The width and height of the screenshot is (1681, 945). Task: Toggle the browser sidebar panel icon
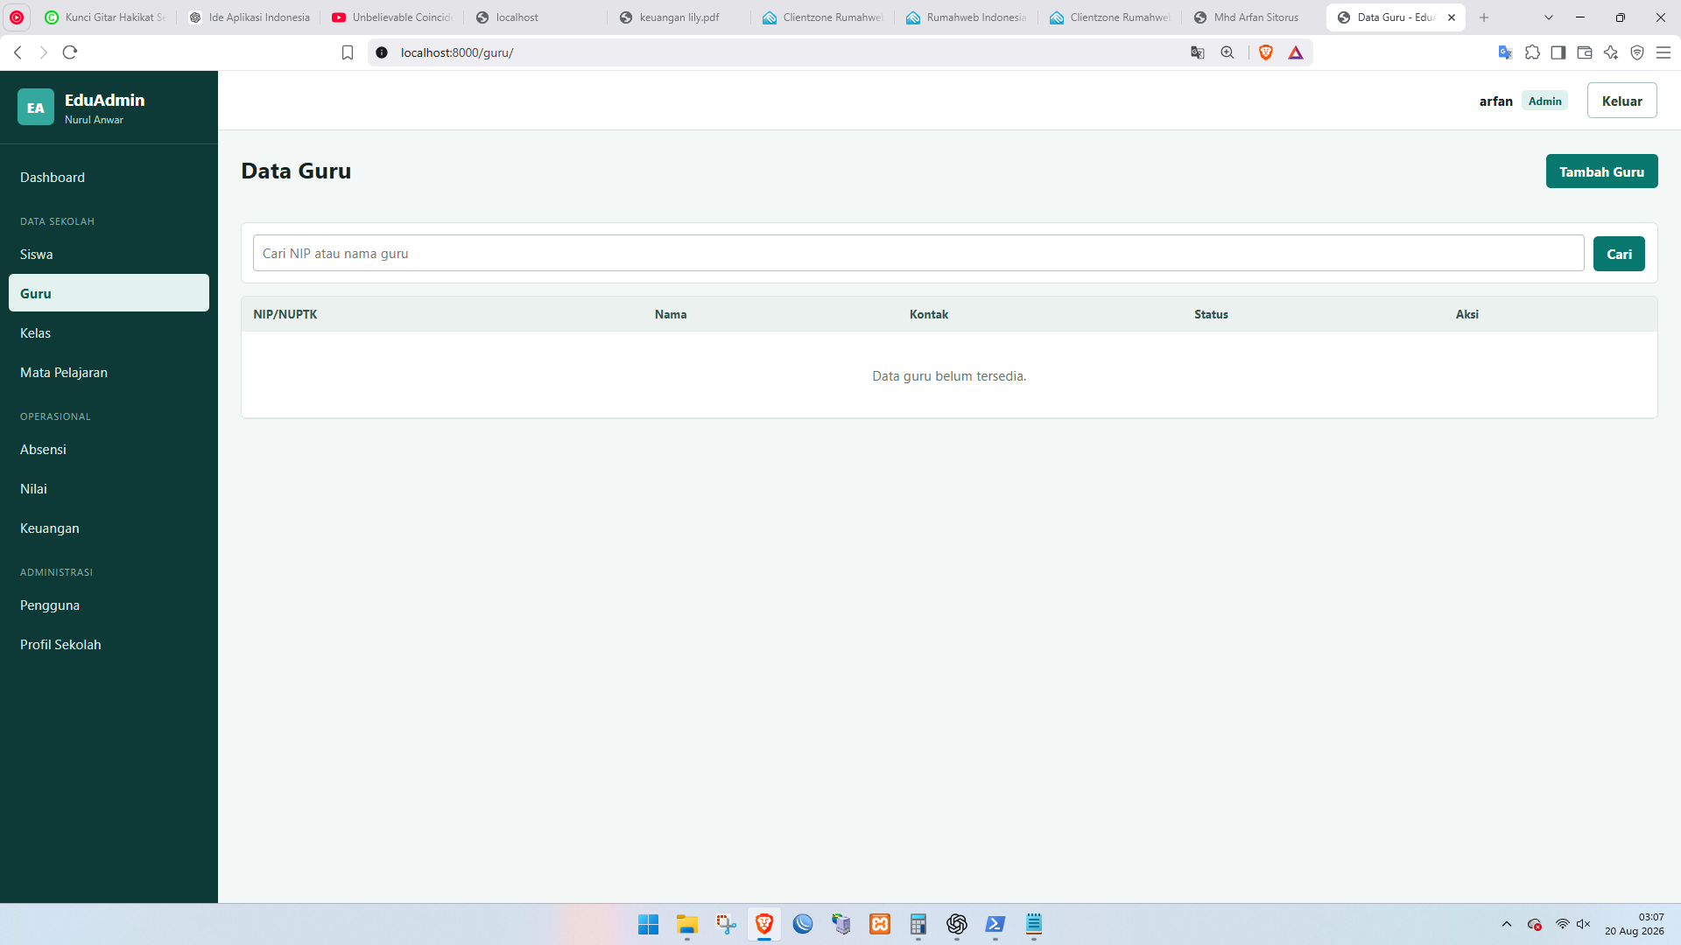pos(1558,52)
